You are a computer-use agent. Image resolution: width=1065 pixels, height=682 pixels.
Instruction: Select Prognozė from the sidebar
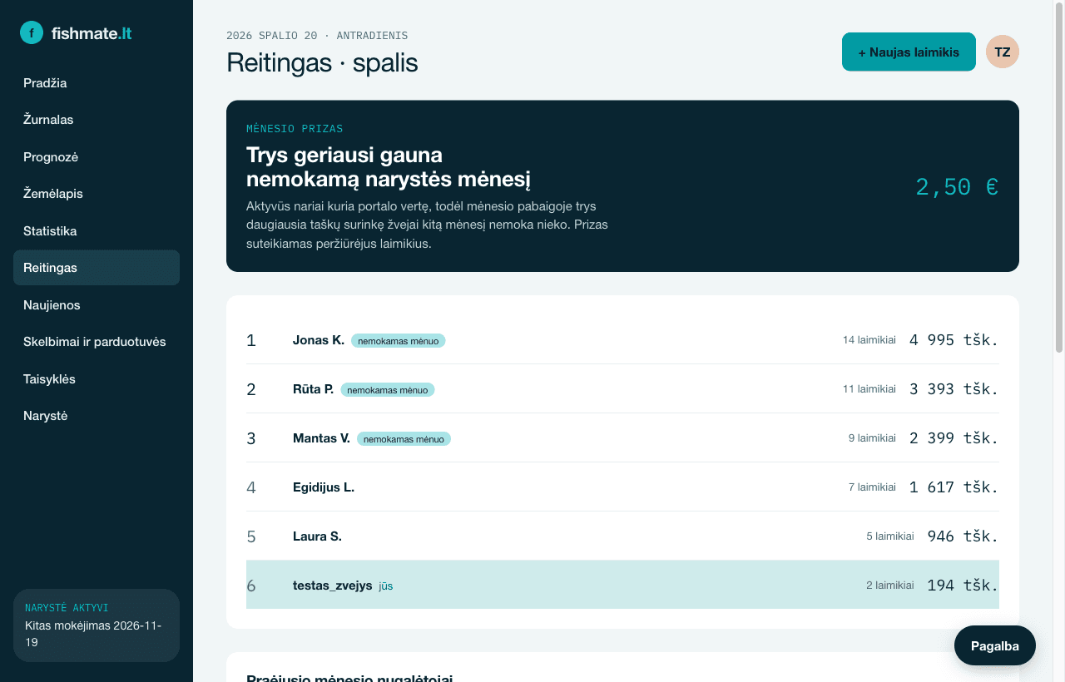tap(97, 157)
